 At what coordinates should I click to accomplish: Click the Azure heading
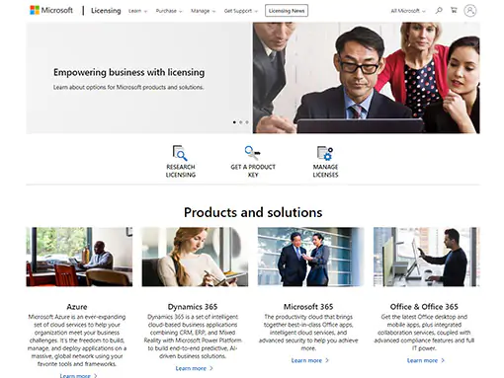(x=77, y=307)
